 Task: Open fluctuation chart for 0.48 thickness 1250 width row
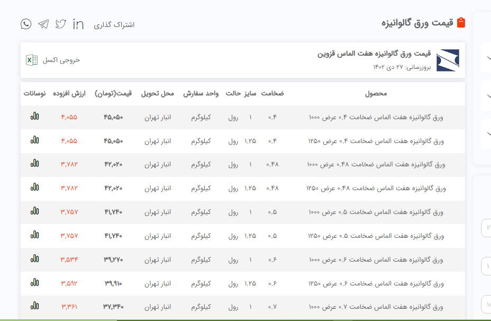[x=34, y=188]
